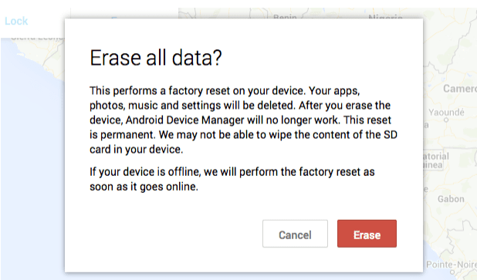
Task: Click the Cameroon country label
Action: click(x=460, y=89)
